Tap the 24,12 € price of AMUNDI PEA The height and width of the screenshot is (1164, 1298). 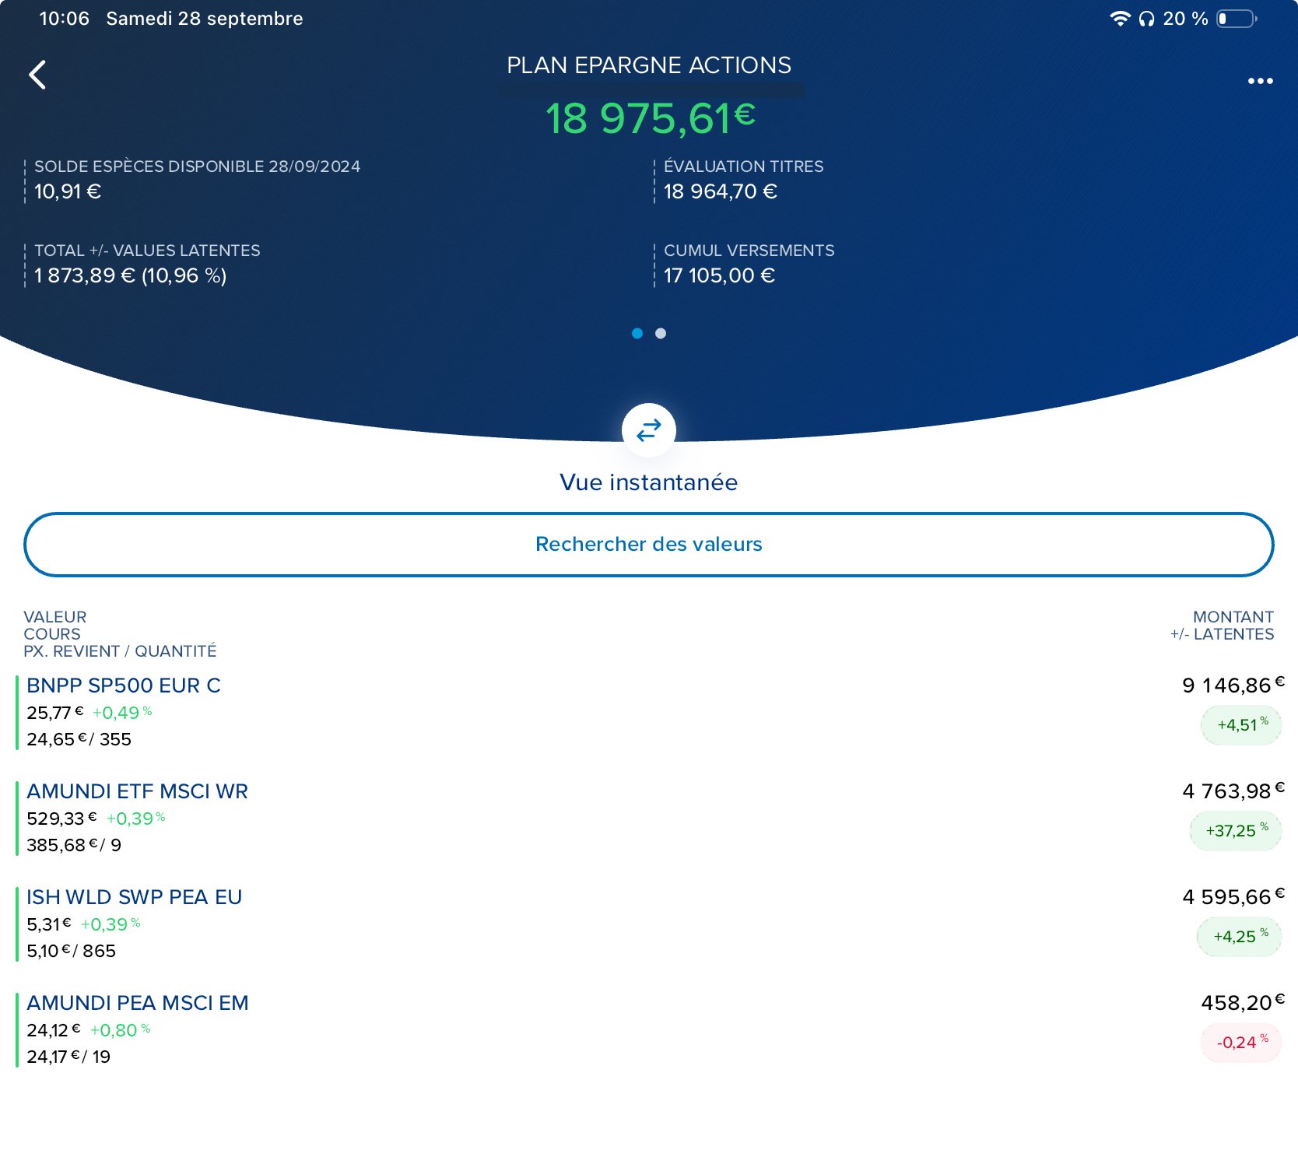click(x=53, y=1030)
